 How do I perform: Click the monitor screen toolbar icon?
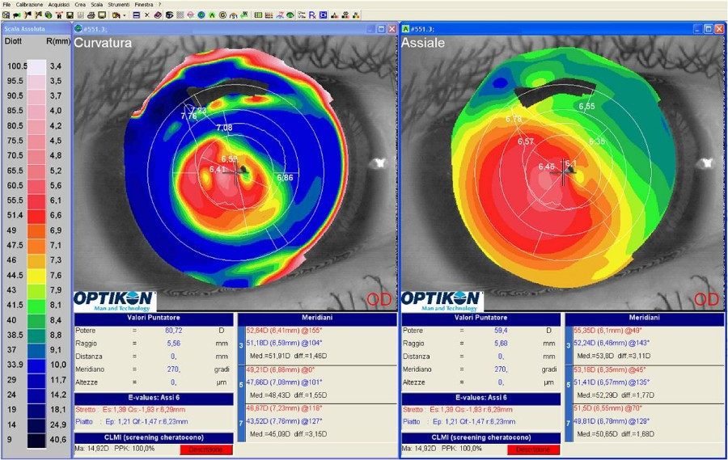click(102, 15)
